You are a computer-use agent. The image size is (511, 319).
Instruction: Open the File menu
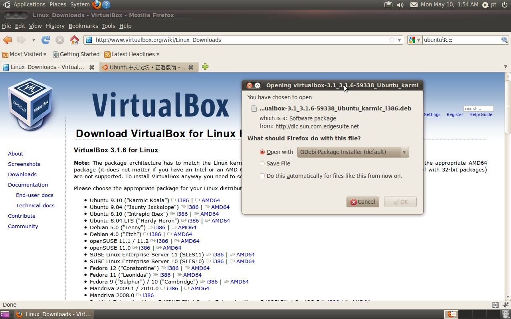6,26
